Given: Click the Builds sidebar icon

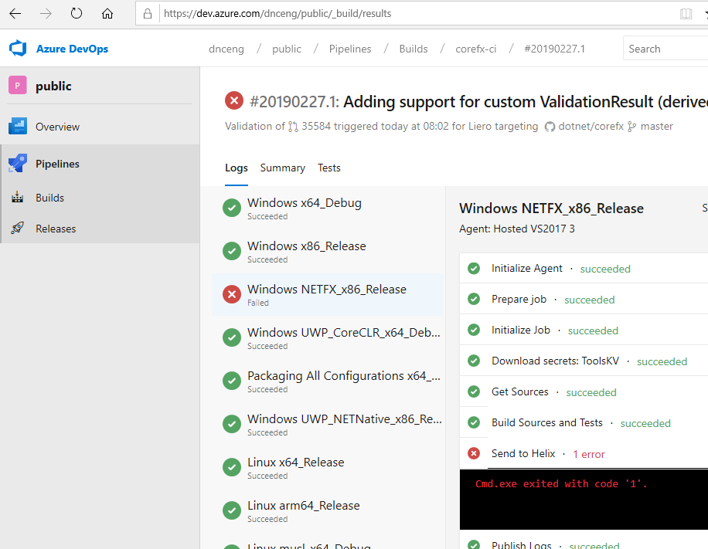Looking at the screenshot, I should coord(18,197).
